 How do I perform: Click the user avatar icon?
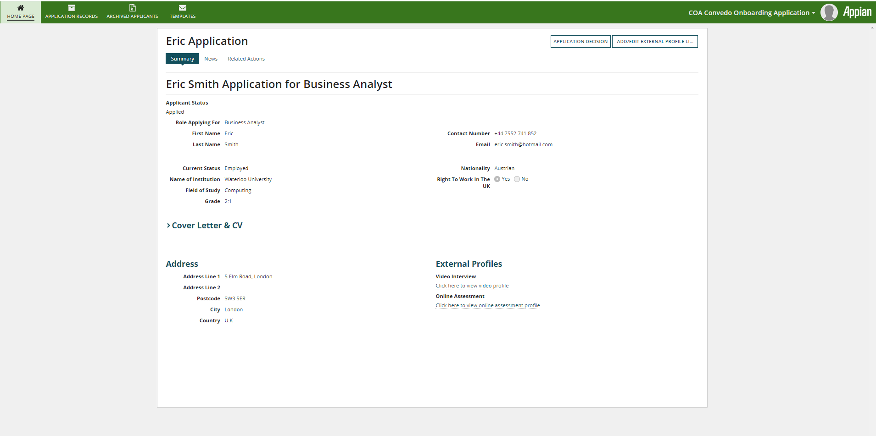coord(829,12)
